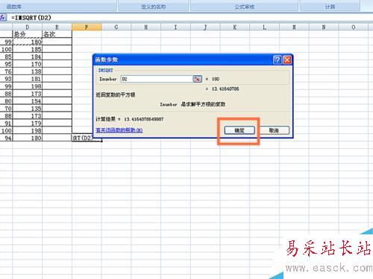Screen dimensions: 373x279
Task: Click the cell with value 179
Action: tap(28, 124)
